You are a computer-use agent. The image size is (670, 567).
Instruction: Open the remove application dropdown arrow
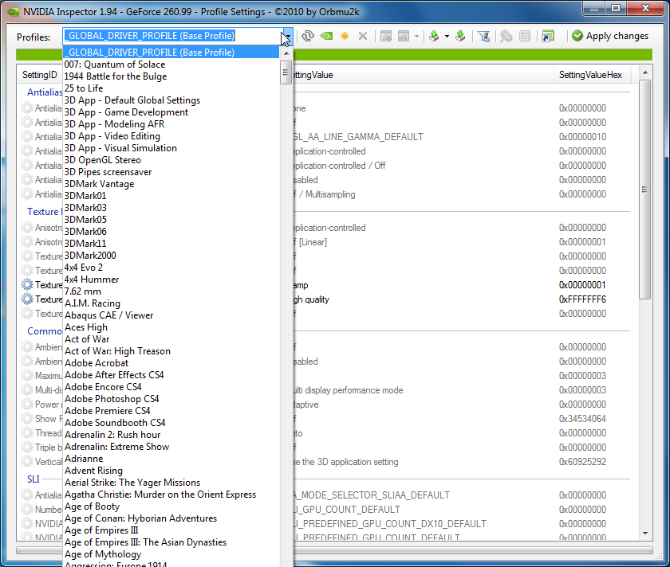click(417, 36)
